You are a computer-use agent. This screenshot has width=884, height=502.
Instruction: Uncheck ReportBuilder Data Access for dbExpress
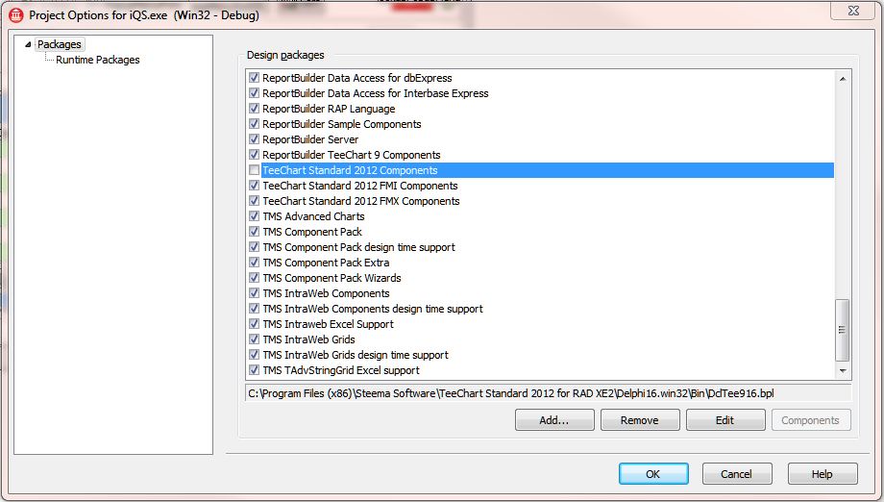(x=255, y=78)
